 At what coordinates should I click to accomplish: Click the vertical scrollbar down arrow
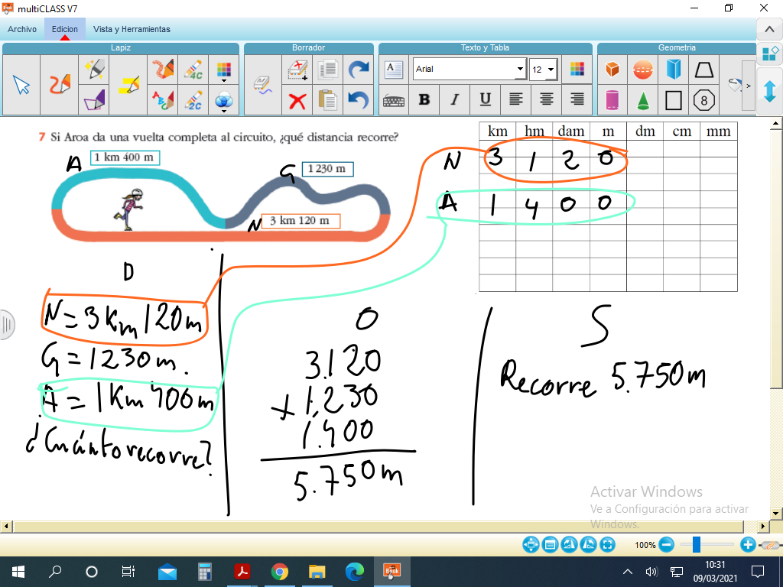point(775,513)
